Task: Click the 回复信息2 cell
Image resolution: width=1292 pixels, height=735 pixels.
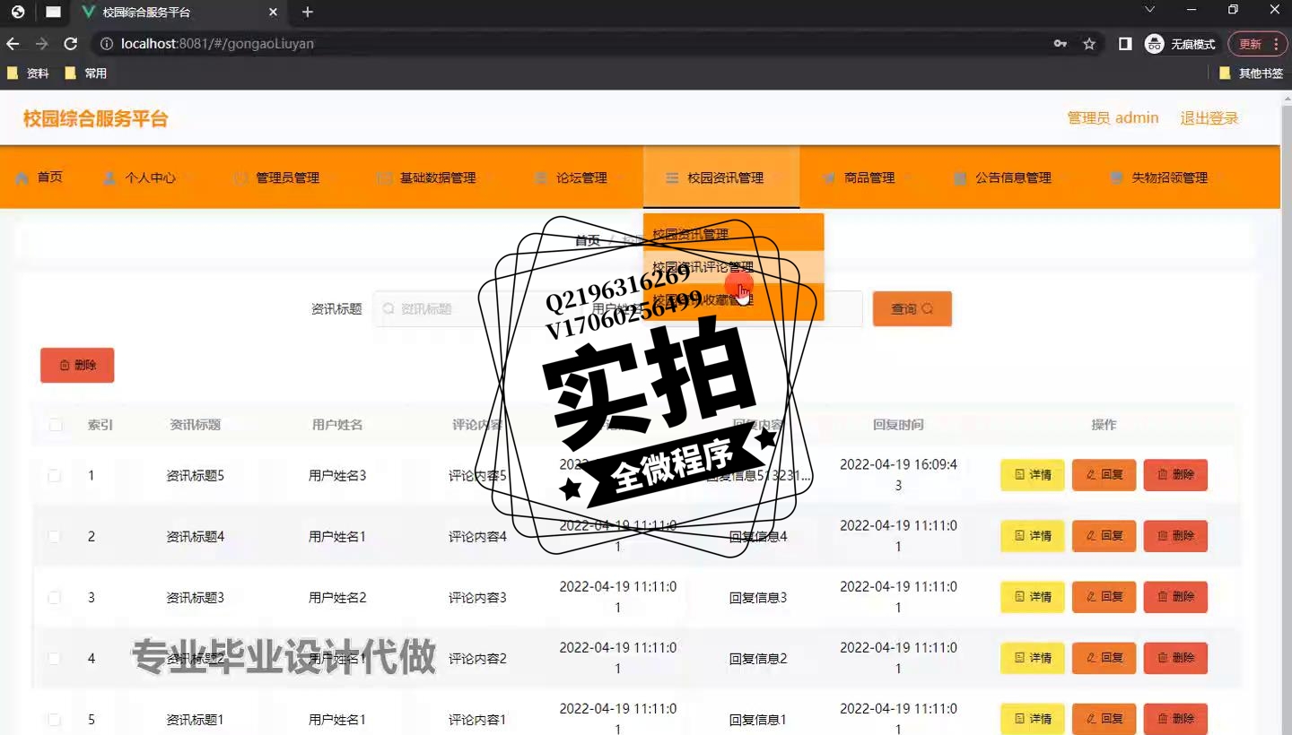Action: pyautogui.click(x=758, y=659)
